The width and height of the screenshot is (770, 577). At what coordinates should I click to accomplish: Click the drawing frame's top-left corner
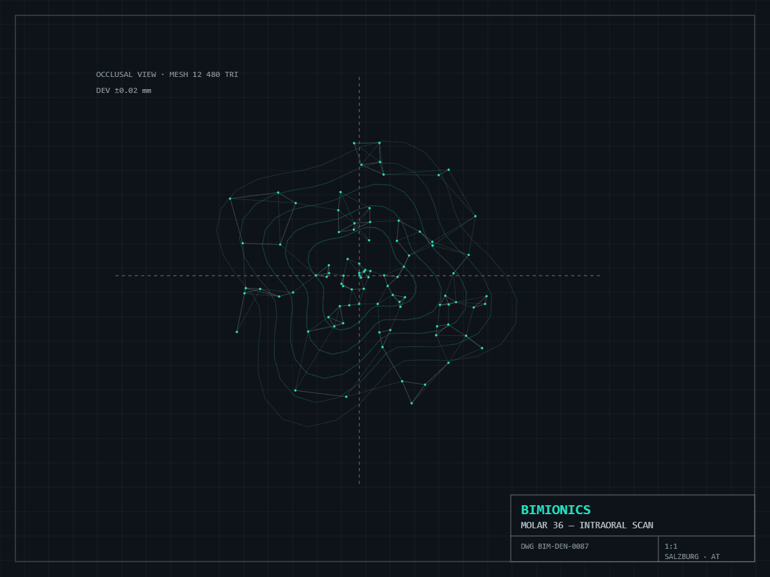point(15,15)
